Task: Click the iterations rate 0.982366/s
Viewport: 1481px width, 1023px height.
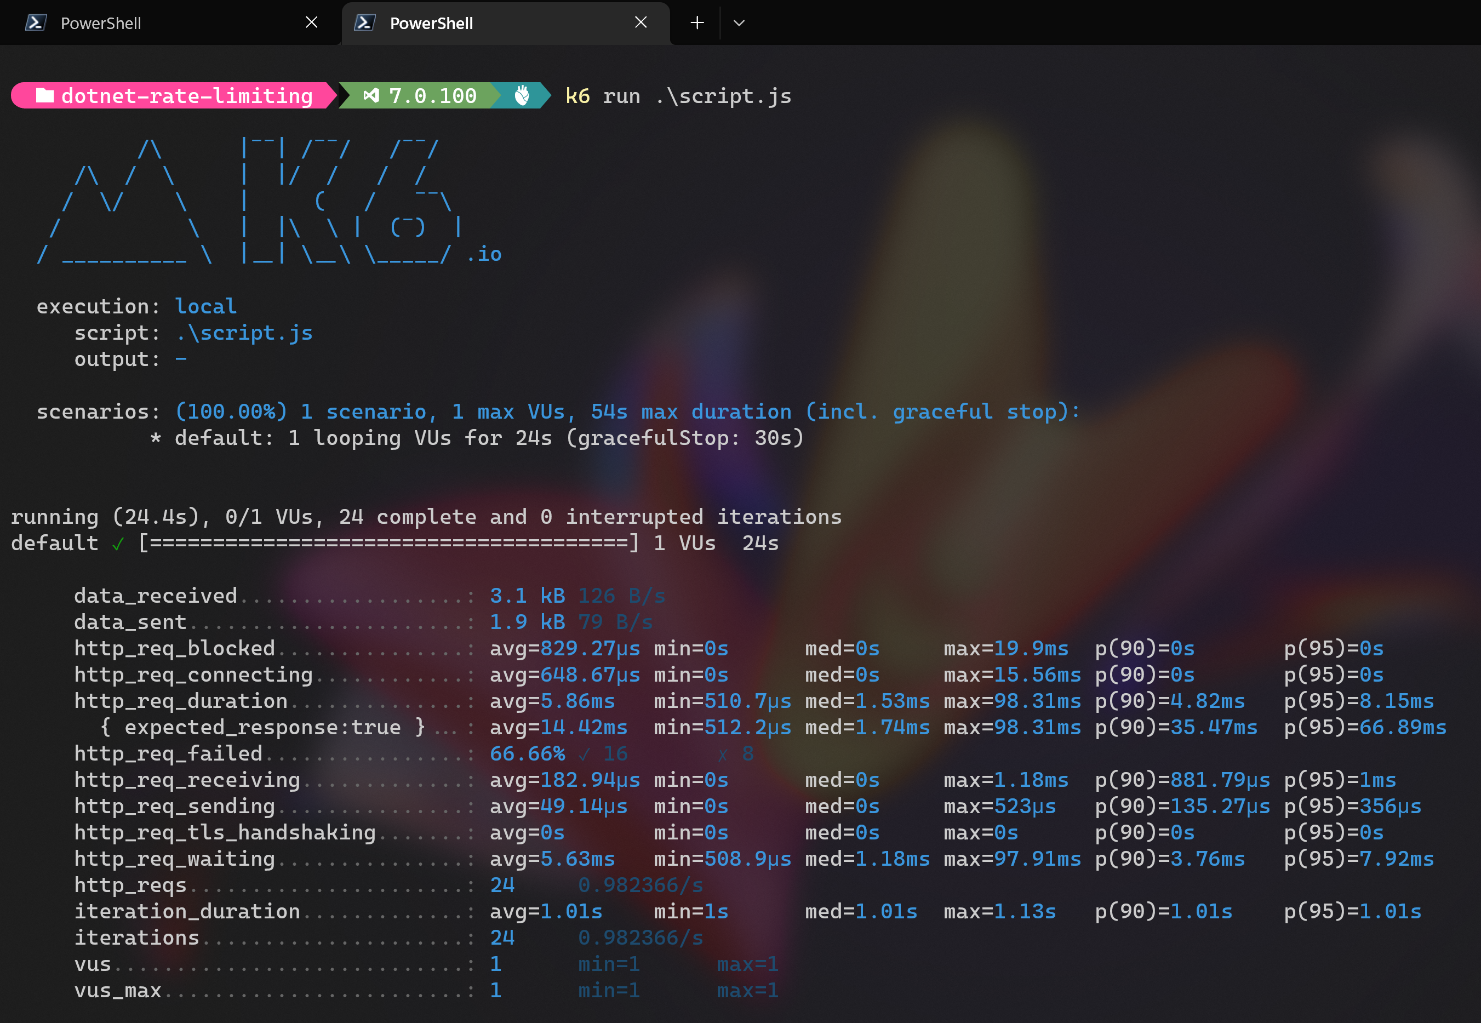Action: [x=641, y=938]
